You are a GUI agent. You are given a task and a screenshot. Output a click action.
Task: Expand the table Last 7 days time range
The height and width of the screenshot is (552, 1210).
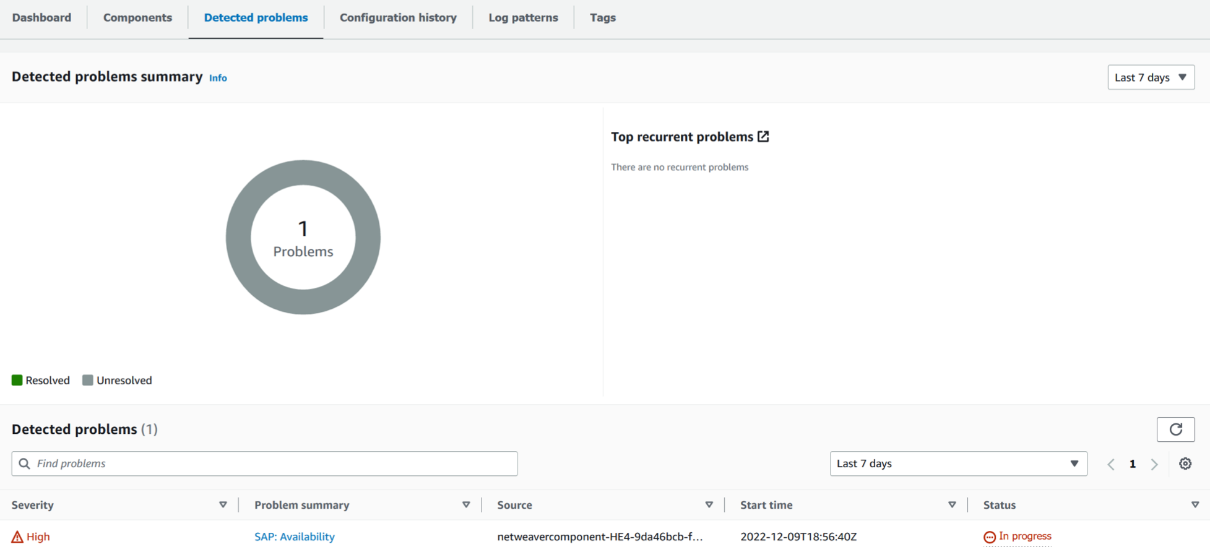tap(957, 464)
